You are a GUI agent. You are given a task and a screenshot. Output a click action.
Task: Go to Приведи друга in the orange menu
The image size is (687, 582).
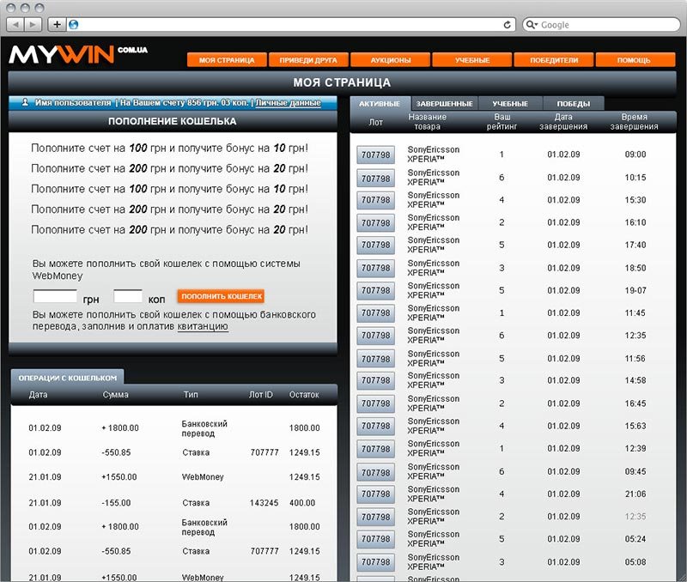tap(308, 60)
